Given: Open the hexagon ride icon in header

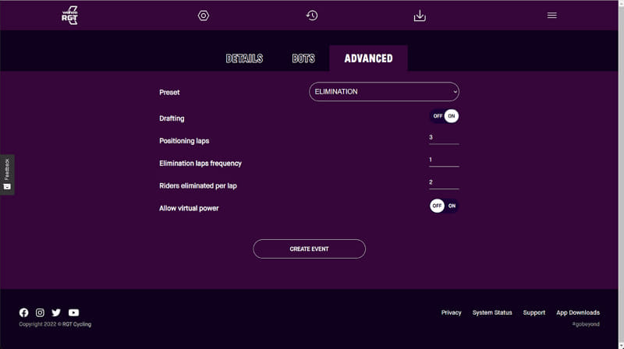Looking at the screenshot, I should coord(204,16).
